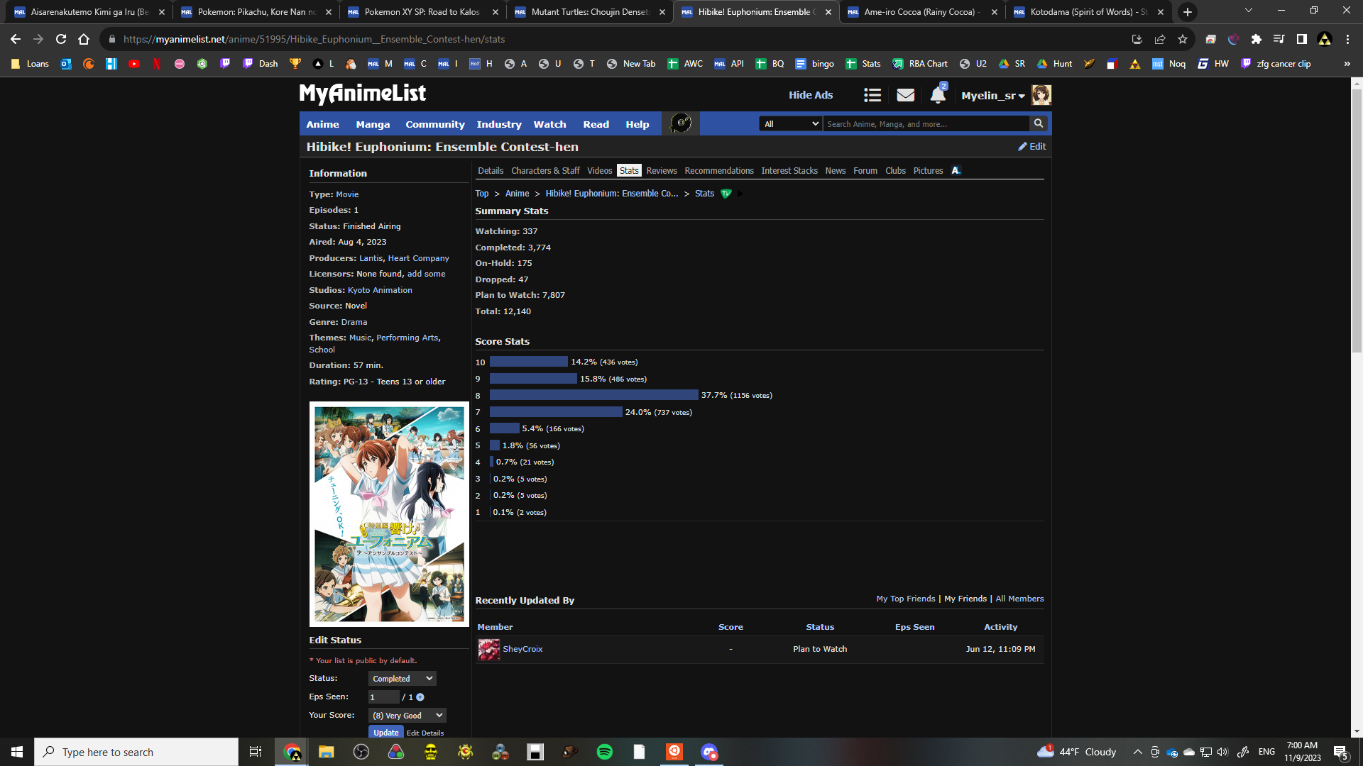Open the MyAnimeList list menu icon

[x=872, y=95]
